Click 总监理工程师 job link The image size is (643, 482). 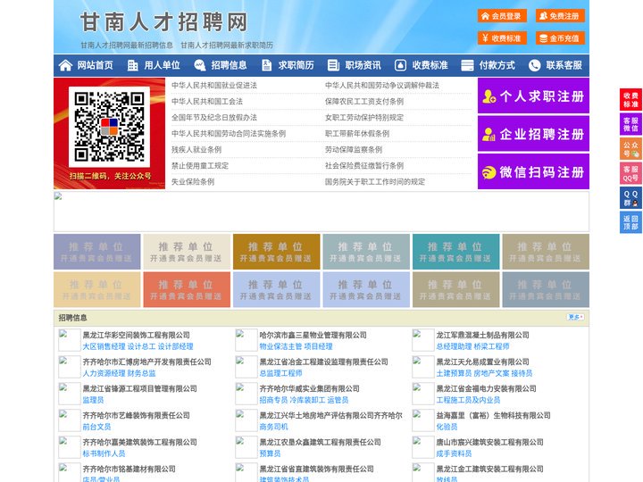tap(280, 373)
